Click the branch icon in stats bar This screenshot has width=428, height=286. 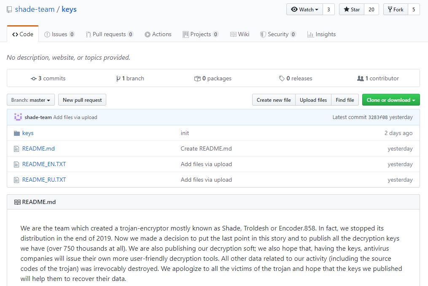coord(118,79)
